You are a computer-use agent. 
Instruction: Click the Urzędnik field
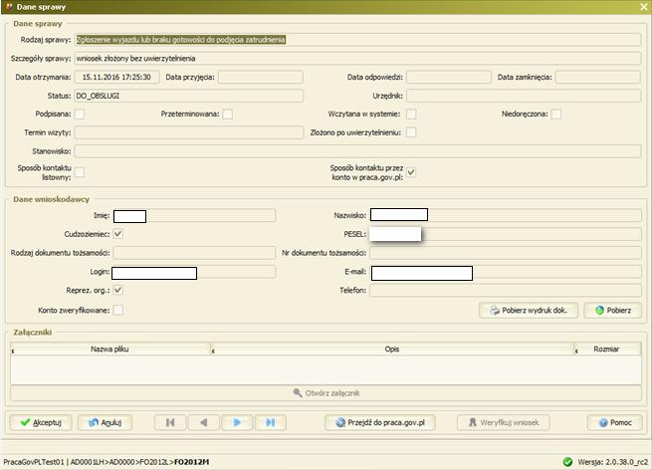coord(524,96)
